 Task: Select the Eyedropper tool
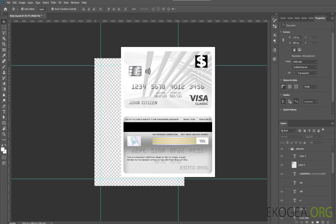coord(4,55)
